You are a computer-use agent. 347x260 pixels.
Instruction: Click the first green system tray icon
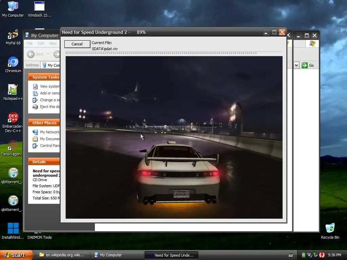(x=303, y=255)
